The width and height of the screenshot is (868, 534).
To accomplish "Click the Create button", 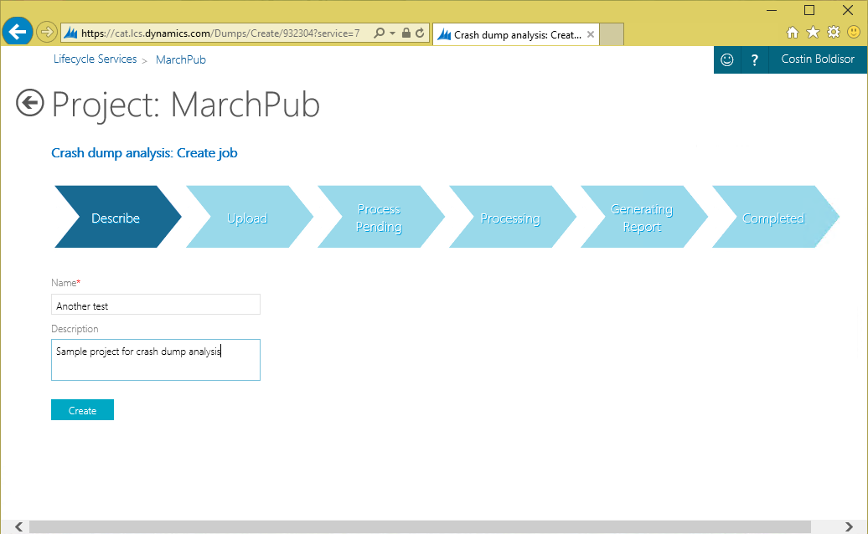I will point(82,410).
